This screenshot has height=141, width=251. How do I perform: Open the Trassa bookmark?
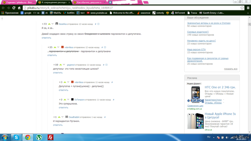pos(192,13)
